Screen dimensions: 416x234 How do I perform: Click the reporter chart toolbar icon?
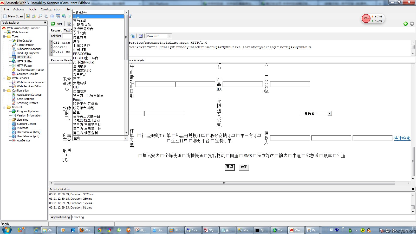click(131, 16)
